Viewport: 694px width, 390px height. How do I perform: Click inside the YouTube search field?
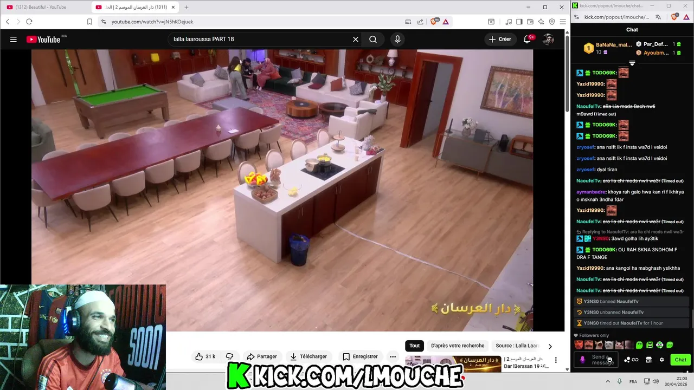[260, 39]
